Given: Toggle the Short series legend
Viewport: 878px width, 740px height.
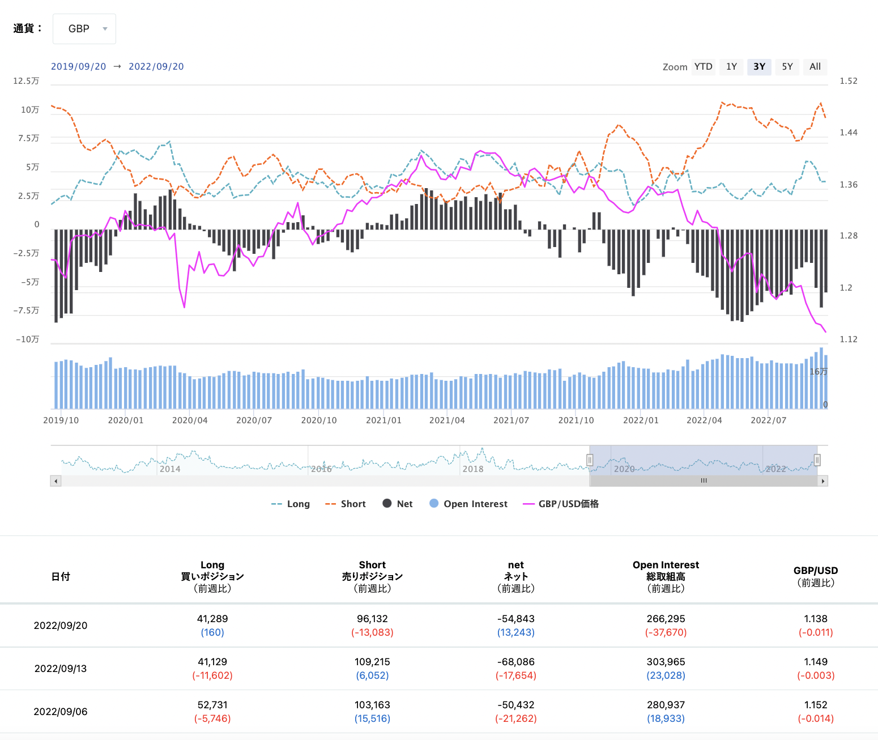Looking at the screenshot, I should click(346, 504).
